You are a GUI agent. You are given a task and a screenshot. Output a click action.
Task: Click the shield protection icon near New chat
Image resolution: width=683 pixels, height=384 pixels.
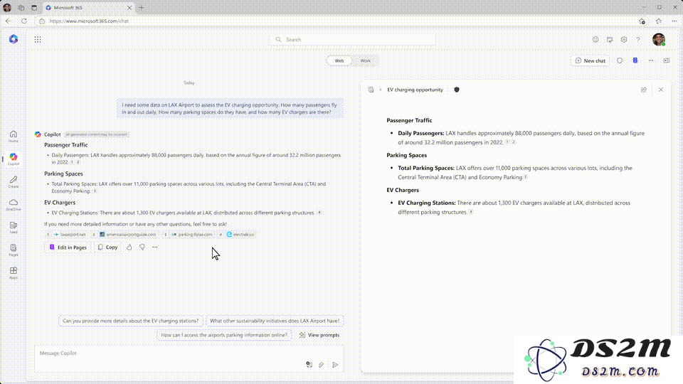(x=620, y=60)
